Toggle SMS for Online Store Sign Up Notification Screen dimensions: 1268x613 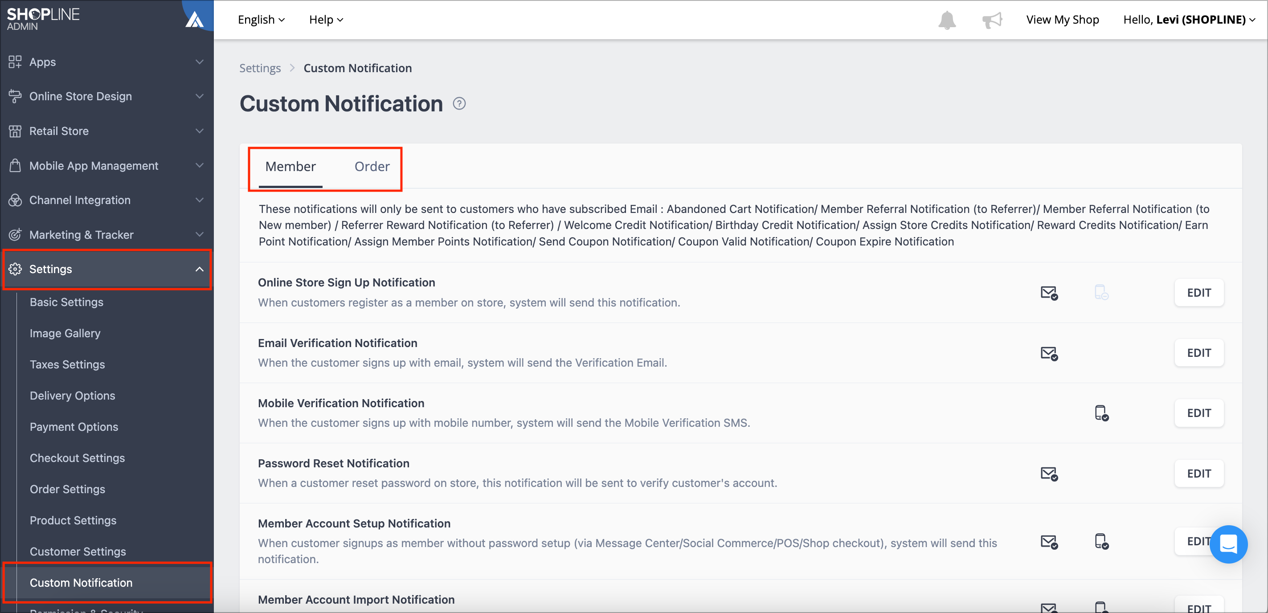(x=1101, y=293)
